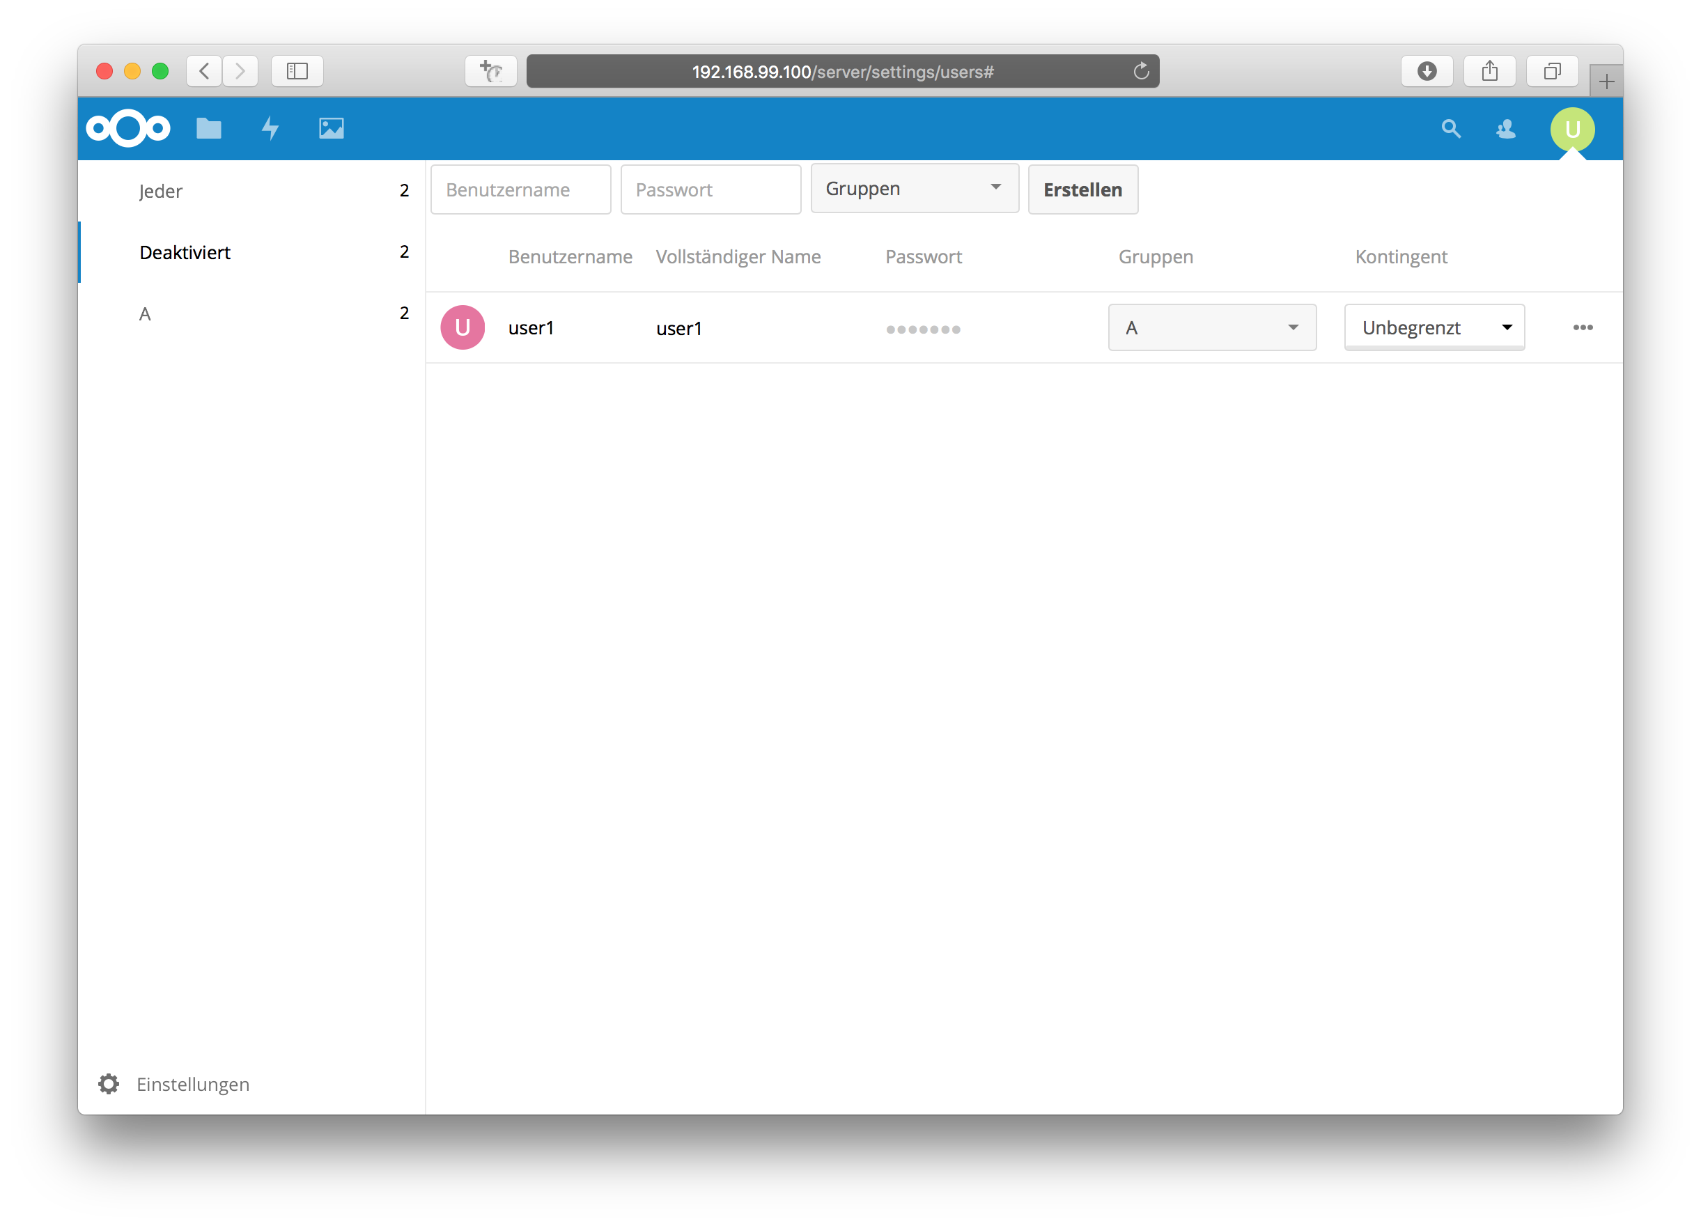Screen dimensions: 1701x1226
Task: Click the count 2 next to Jeder
Action: coord(403,190)
